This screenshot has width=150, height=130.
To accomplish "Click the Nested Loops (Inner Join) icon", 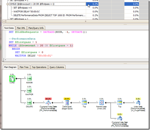I will coord(101,103).
